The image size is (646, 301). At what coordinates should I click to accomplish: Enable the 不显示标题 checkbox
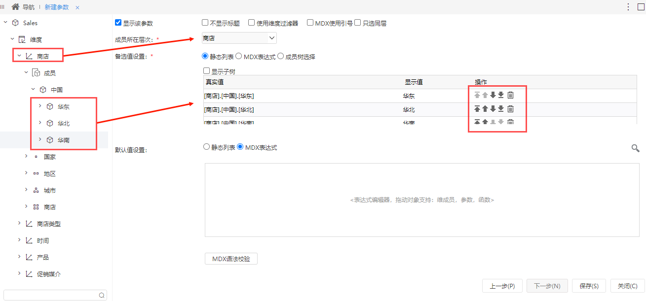[x=205, y=23]
